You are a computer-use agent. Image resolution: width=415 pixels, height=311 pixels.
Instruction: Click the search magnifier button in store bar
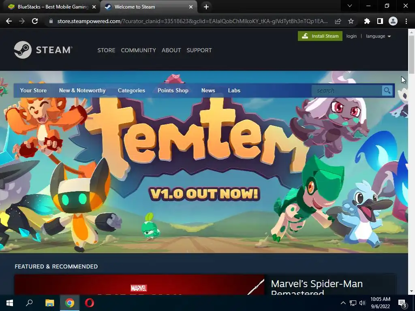tap(387, 90)
